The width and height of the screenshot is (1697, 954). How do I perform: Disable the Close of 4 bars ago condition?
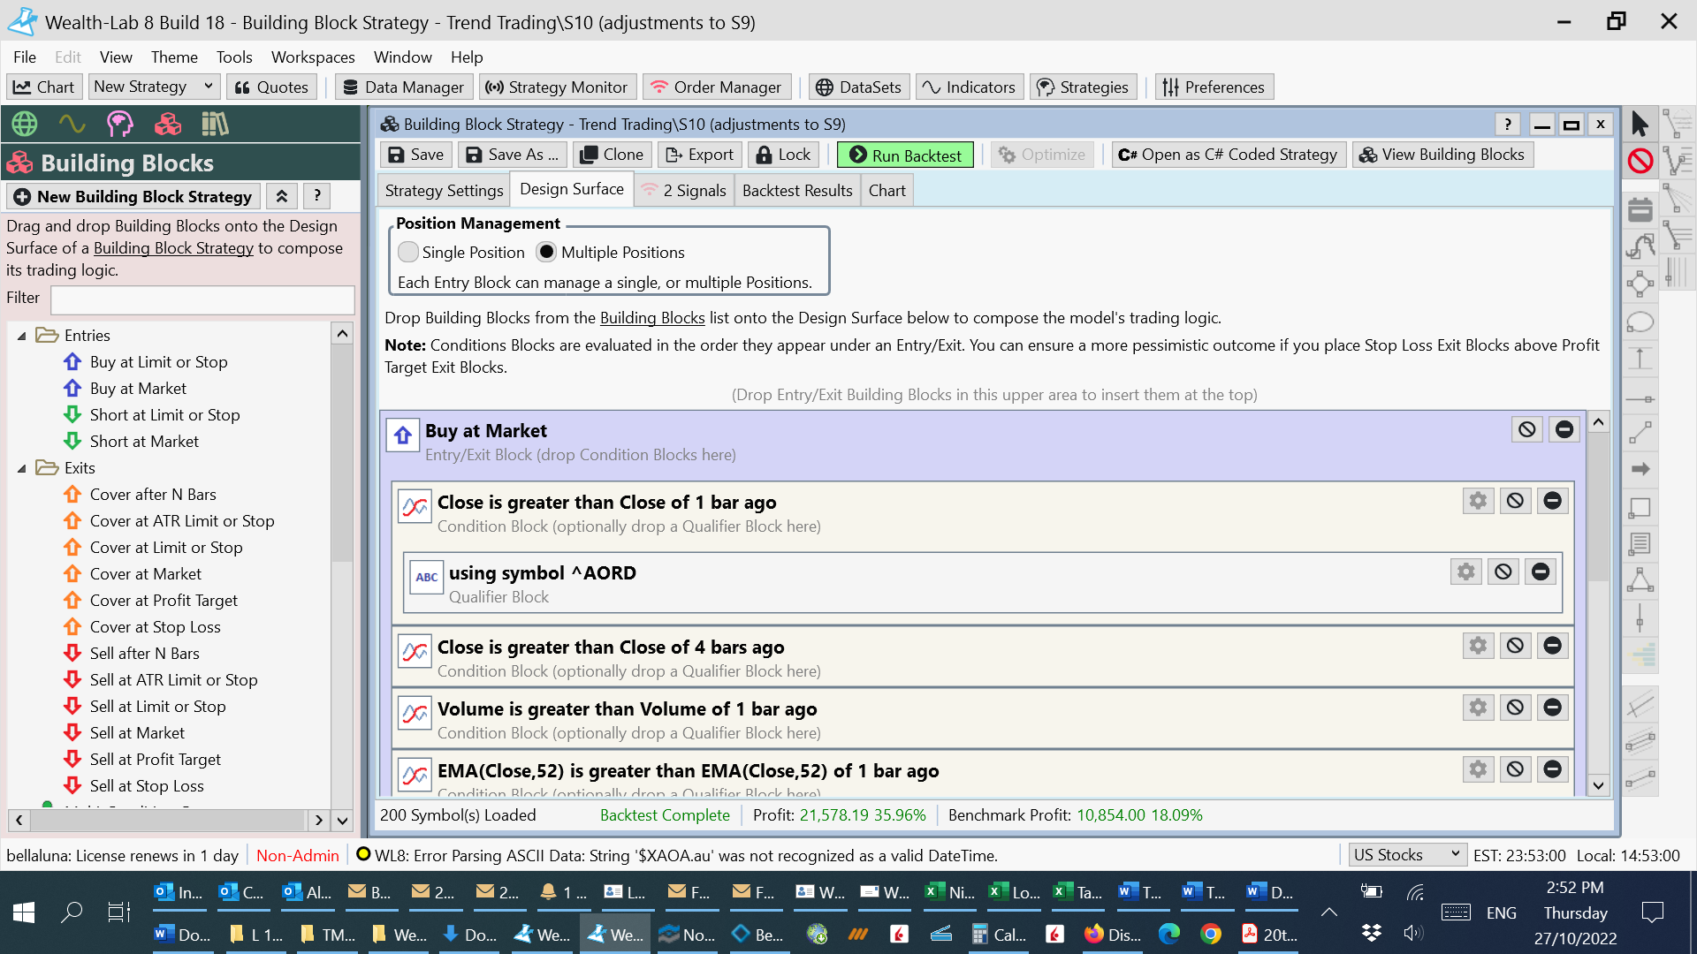pos(1515,646)
